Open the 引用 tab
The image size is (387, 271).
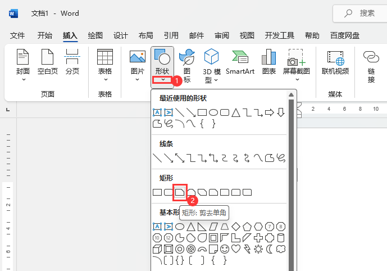tap(171, 35)
